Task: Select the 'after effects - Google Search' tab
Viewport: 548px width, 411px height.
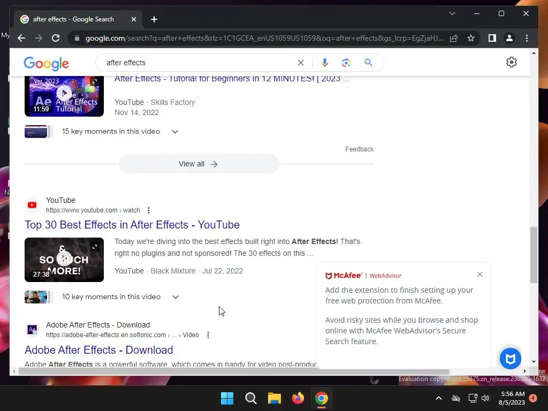Action: (x=73, y=19)
